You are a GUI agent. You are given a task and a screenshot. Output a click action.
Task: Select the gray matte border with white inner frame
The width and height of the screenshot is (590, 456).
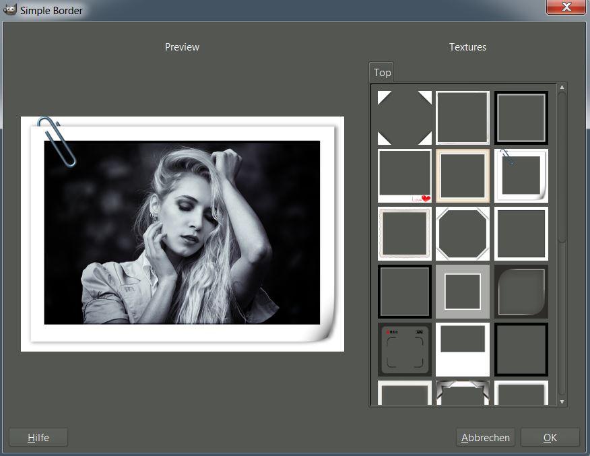click(x=462, y=292)
